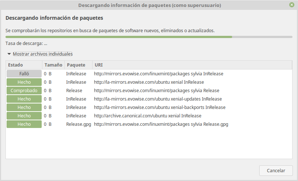Click the 'Descargando información de paquetes' heading
298x181 pixels.
(54, 18)
